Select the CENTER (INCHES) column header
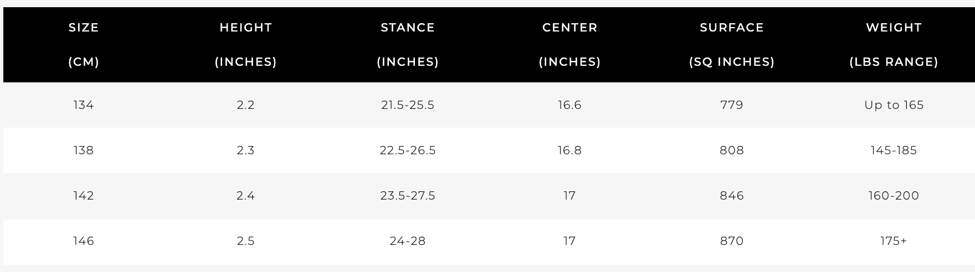 tap(569, 45)
